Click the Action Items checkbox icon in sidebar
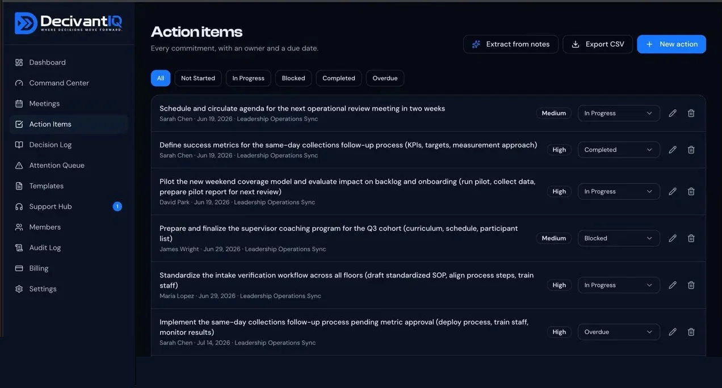The width and height of the screenshot is (722, 388). click(x=19, y=124)
